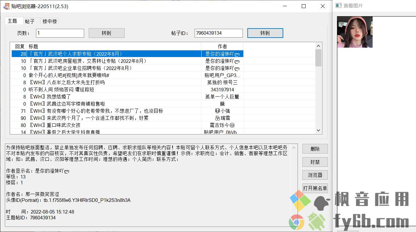Click the 回复 column header
Viewport: 416px width, 232px height.
[20, 46]
